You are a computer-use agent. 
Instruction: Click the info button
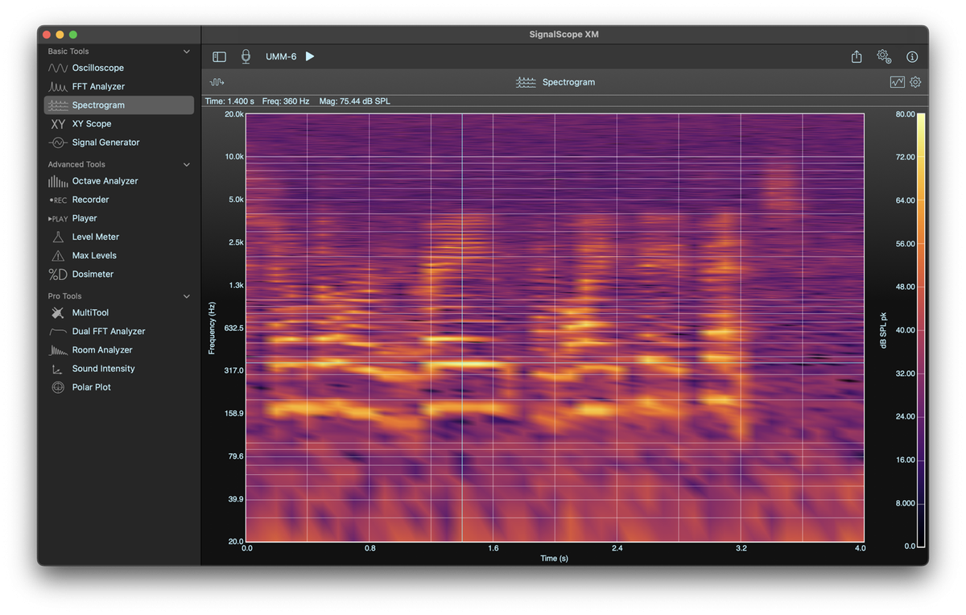point(912,57)
